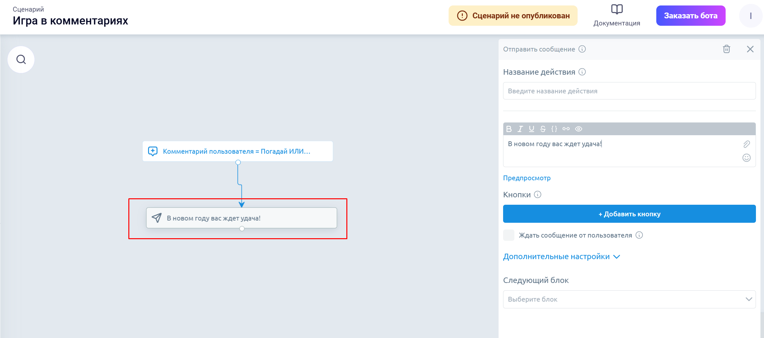Click the 'Предпросмотр' link

point(527,178)
